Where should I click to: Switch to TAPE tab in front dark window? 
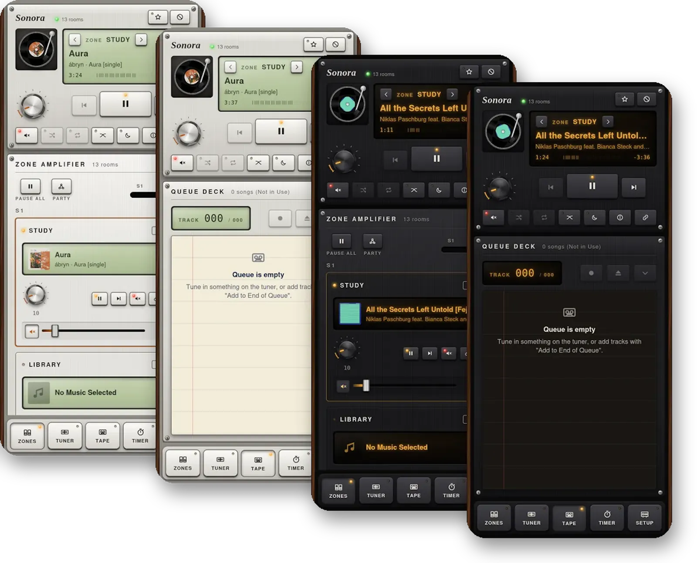point(569,518)
